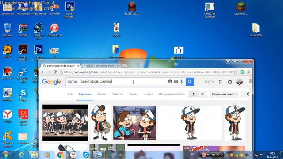
Task: Open the Карты tab
Action: point(133,94)
